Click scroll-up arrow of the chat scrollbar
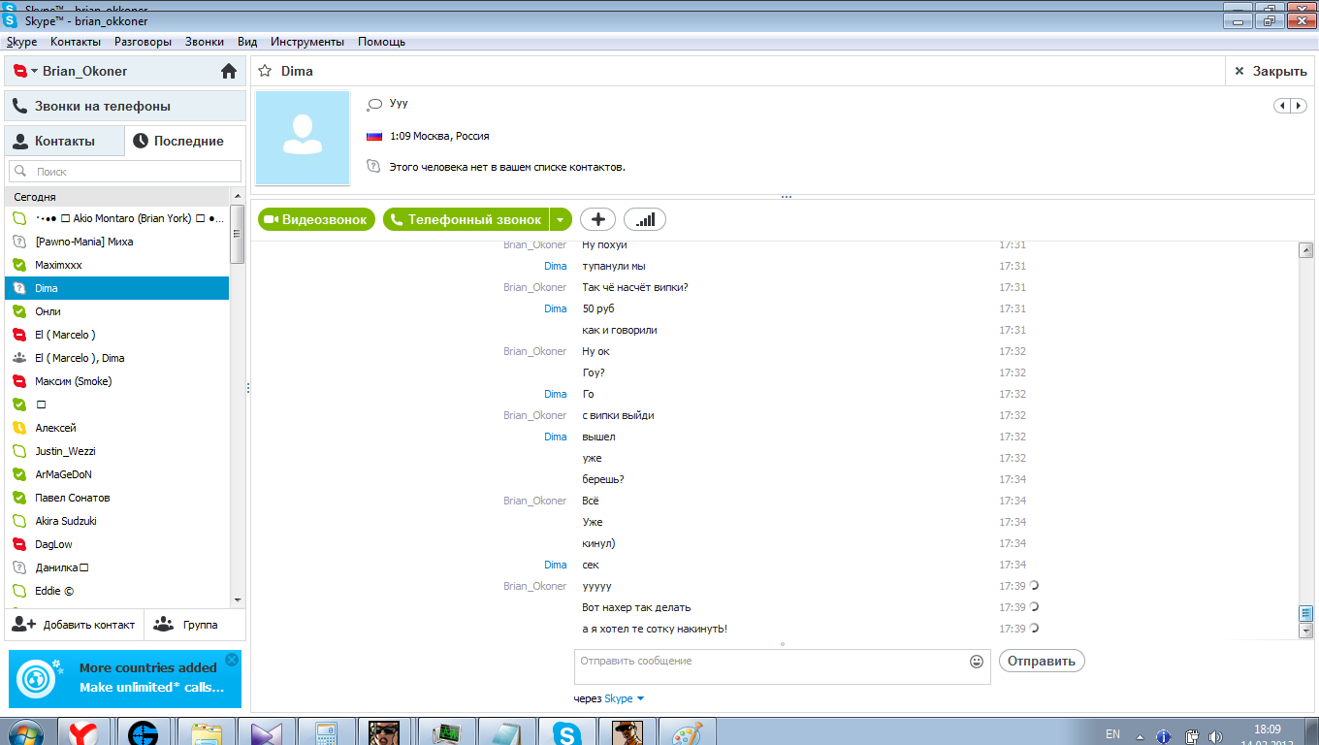This screenshot has width=1319, height=745. [1305, 250]
